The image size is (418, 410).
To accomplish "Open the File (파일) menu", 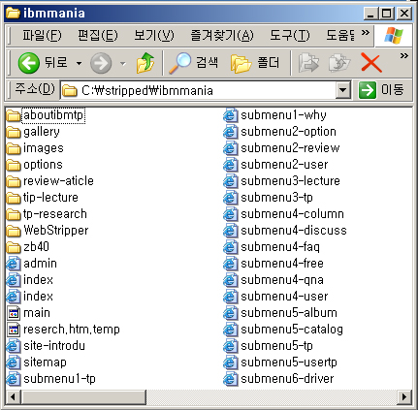I will click(x=42, y=35).
